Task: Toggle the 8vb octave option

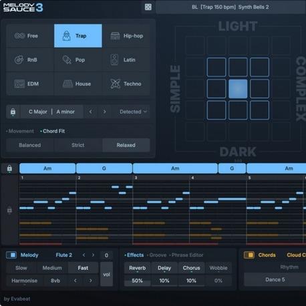Action: tap(55, 281)
